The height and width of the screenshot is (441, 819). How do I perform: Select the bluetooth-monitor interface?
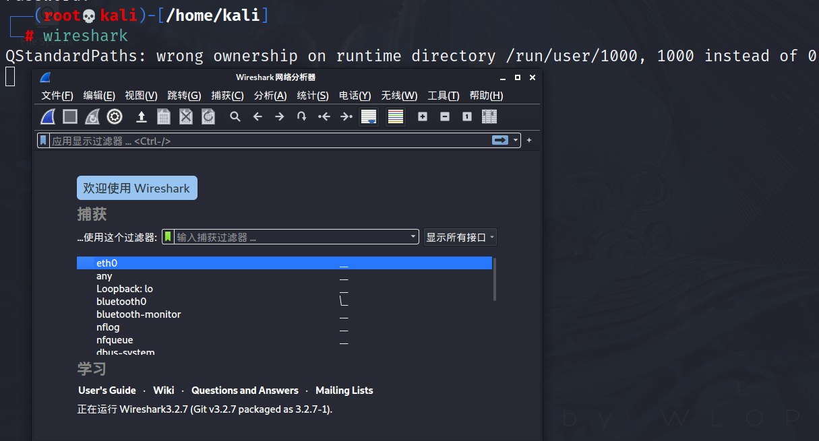pyautogui.click(x=284, y=314)
